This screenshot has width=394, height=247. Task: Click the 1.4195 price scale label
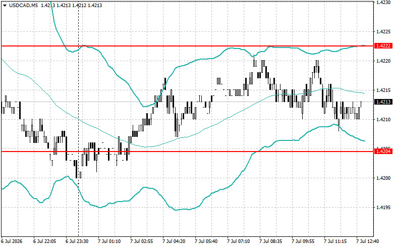click(383, 208)
